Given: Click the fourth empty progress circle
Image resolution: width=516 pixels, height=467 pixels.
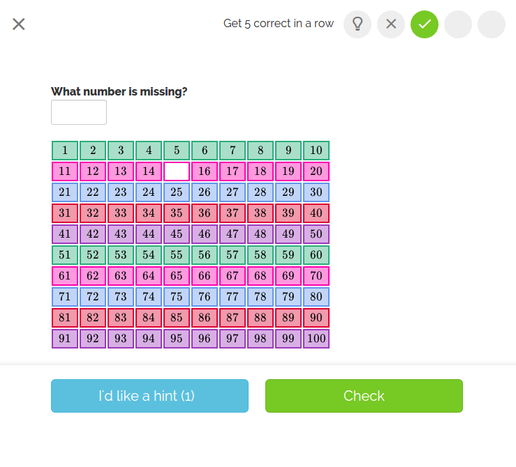Looking at the screenshot, I should [x=458, y=24].
